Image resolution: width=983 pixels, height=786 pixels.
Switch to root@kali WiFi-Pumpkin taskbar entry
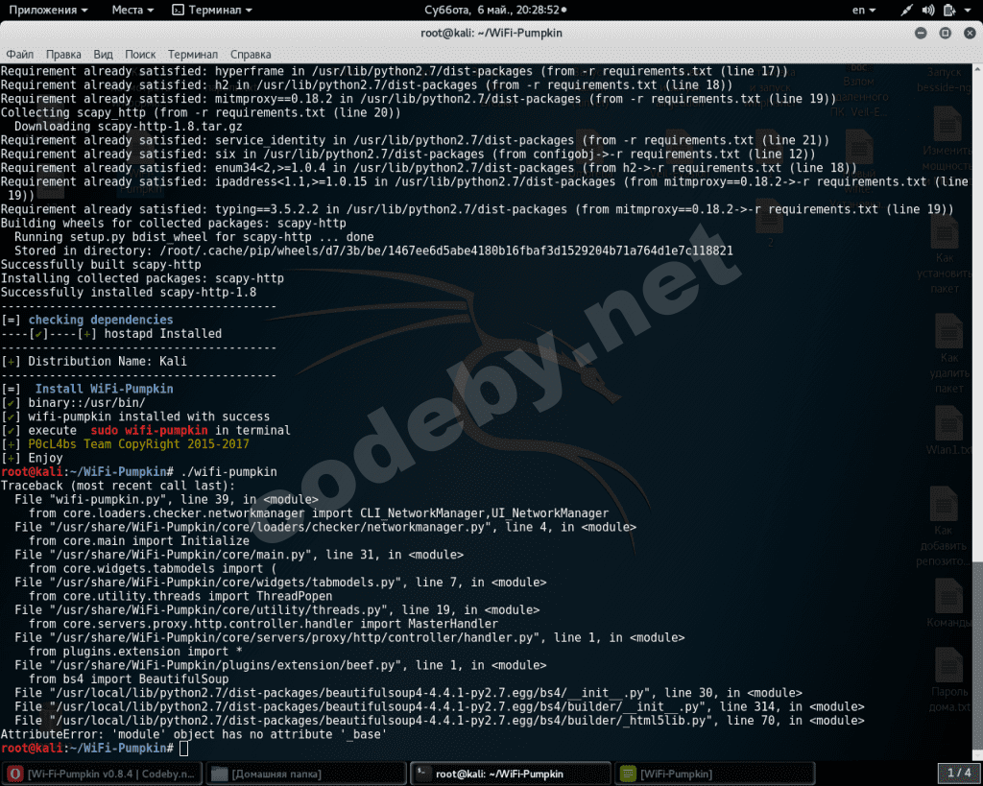(x=511, y=774)
